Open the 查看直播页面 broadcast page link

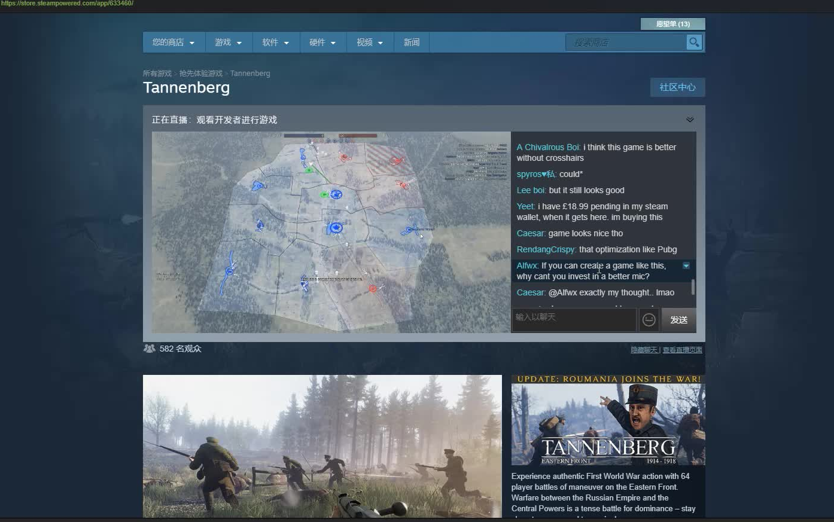[x=682, y=350]
